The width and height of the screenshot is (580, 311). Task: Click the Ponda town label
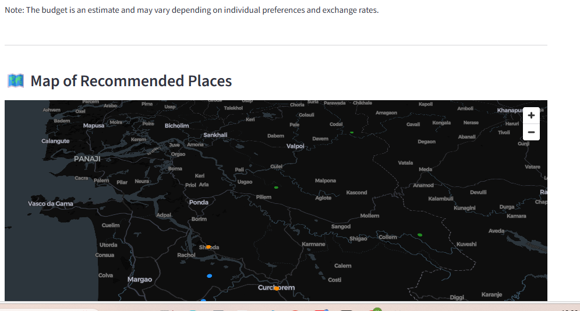[x=199, y=202]
